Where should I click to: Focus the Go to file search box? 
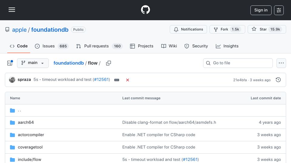[x=238, y=63]
